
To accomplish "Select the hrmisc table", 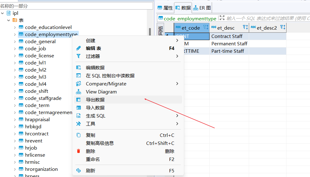I will tap(32, 162).
